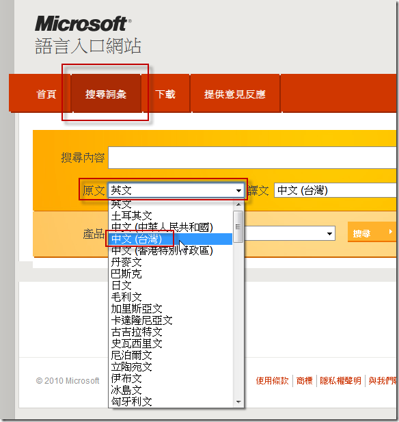Click the list scrollbar down arrow

pyautogui.click(x=238, y=401)
